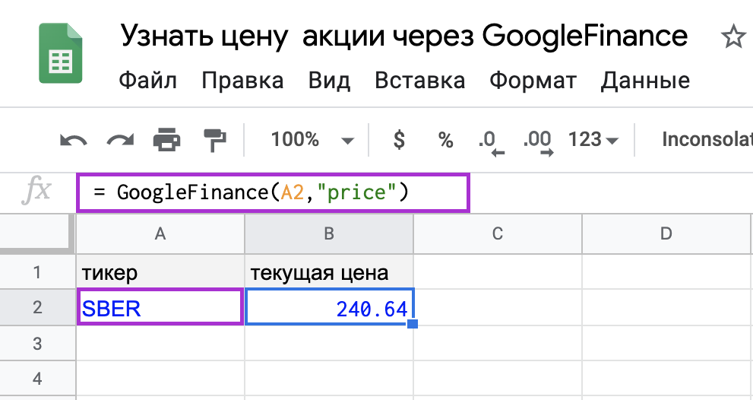The image size is (753, 400).
Task: Star this spreadsheet document
Action: [732, 37]
